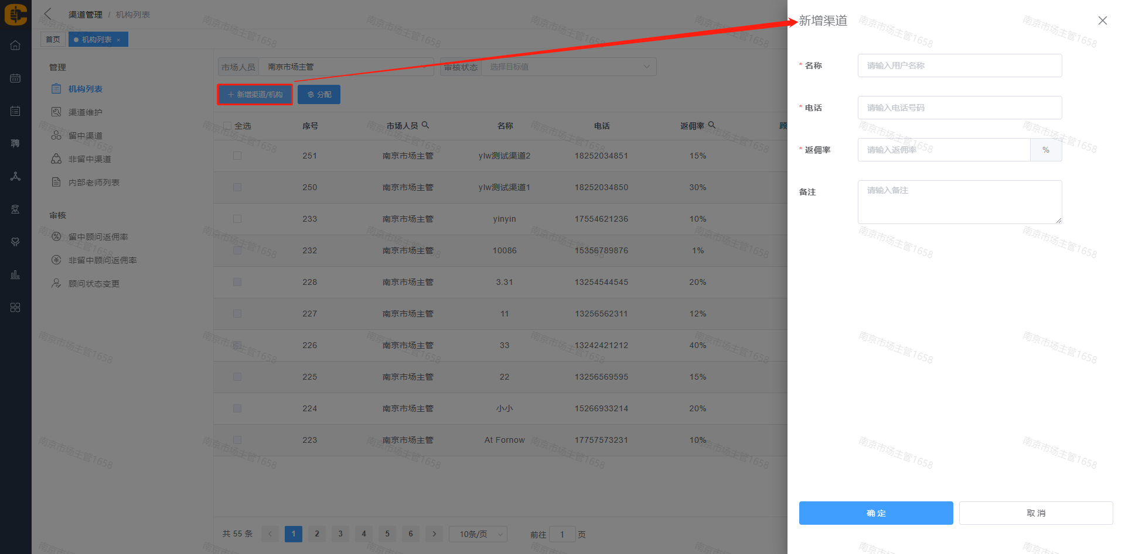Expand the 审核状态 dropdown

(568, 67)
